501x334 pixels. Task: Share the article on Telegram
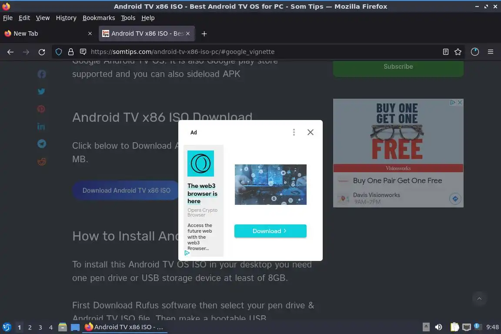42,144
